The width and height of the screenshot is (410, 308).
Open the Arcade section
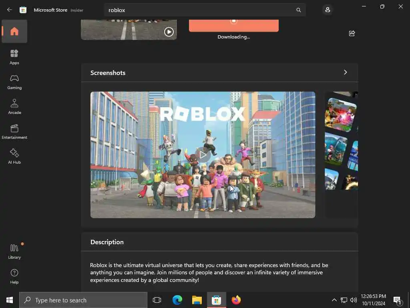click(14, 107)
